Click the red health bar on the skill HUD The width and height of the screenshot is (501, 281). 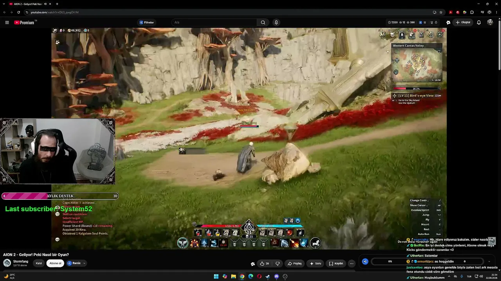pos(219,226)
